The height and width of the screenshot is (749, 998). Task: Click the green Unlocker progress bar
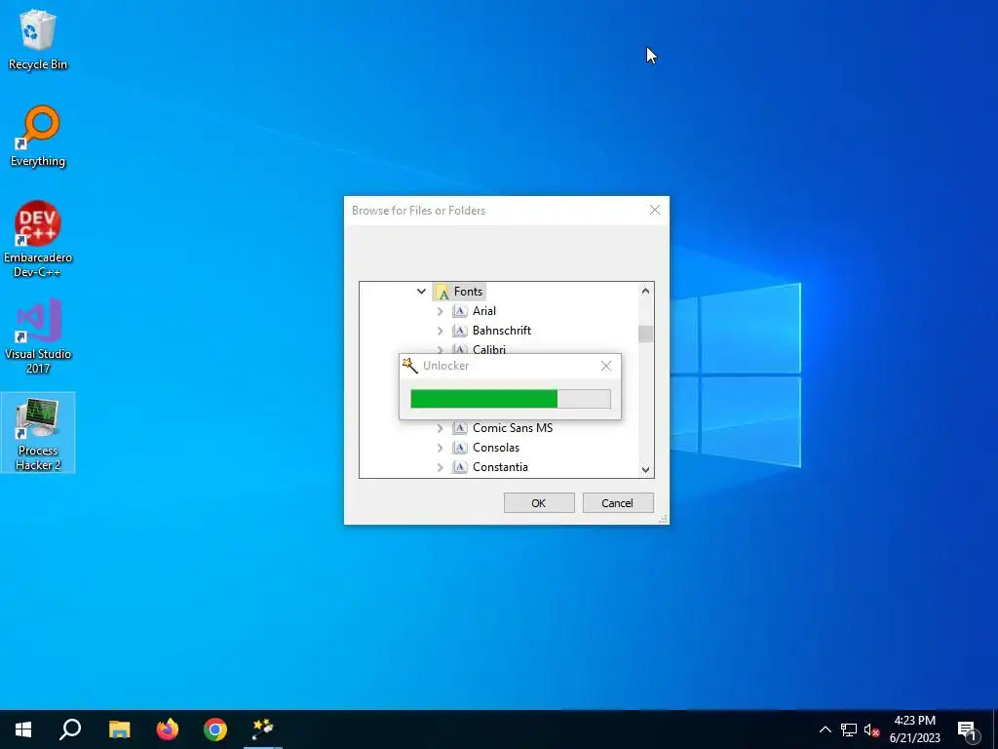click(511, 399)
